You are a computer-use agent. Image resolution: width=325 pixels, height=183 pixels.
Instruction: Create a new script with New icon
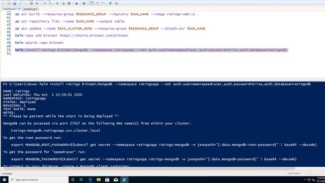click(4, 4)
